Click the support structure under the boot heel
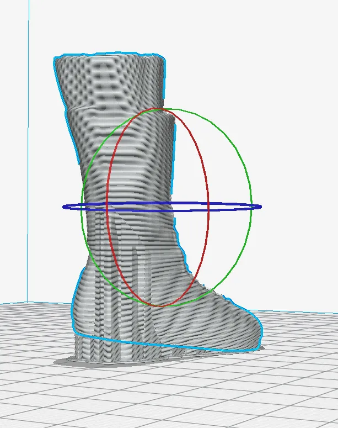 tap(88, 348)
